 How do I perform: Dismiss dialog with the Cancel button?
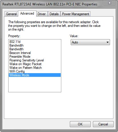pyautogui.click(x=103, y=124)
